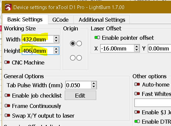Enable the Auto-home switch
Image resolution: width=171 pixels, height=126 pixels.
coord(137,84)
